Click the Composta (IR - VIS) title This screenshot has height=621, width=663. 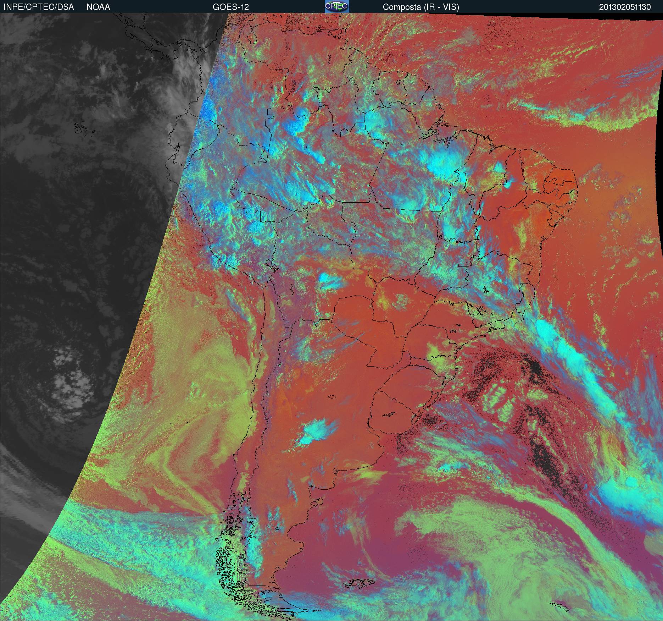click(421, 7)
